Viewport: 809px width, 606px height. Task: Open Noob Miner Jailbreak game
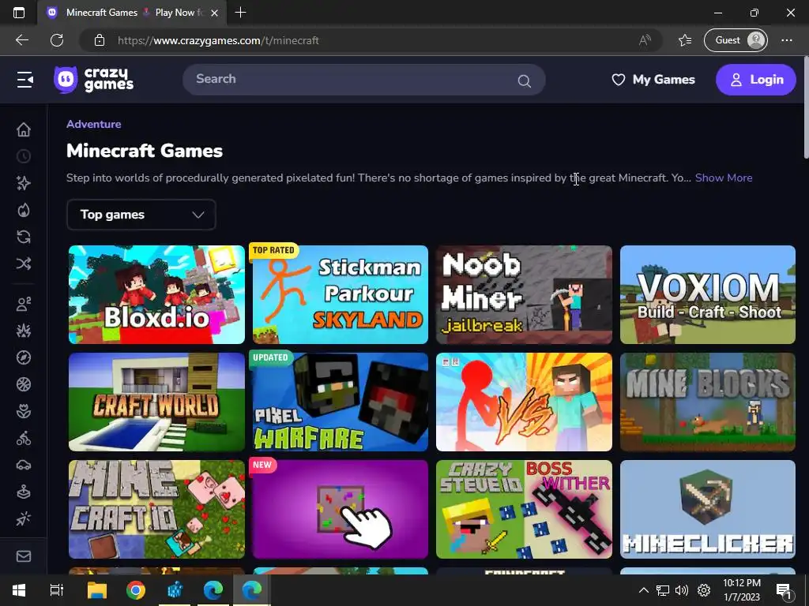(525, 295)
